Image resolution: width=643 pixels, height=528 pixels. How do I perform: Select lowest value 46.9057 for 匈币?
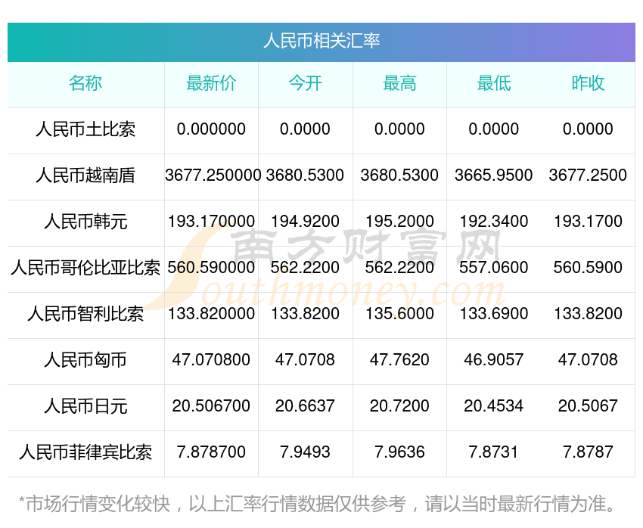(x=494, y=360)
